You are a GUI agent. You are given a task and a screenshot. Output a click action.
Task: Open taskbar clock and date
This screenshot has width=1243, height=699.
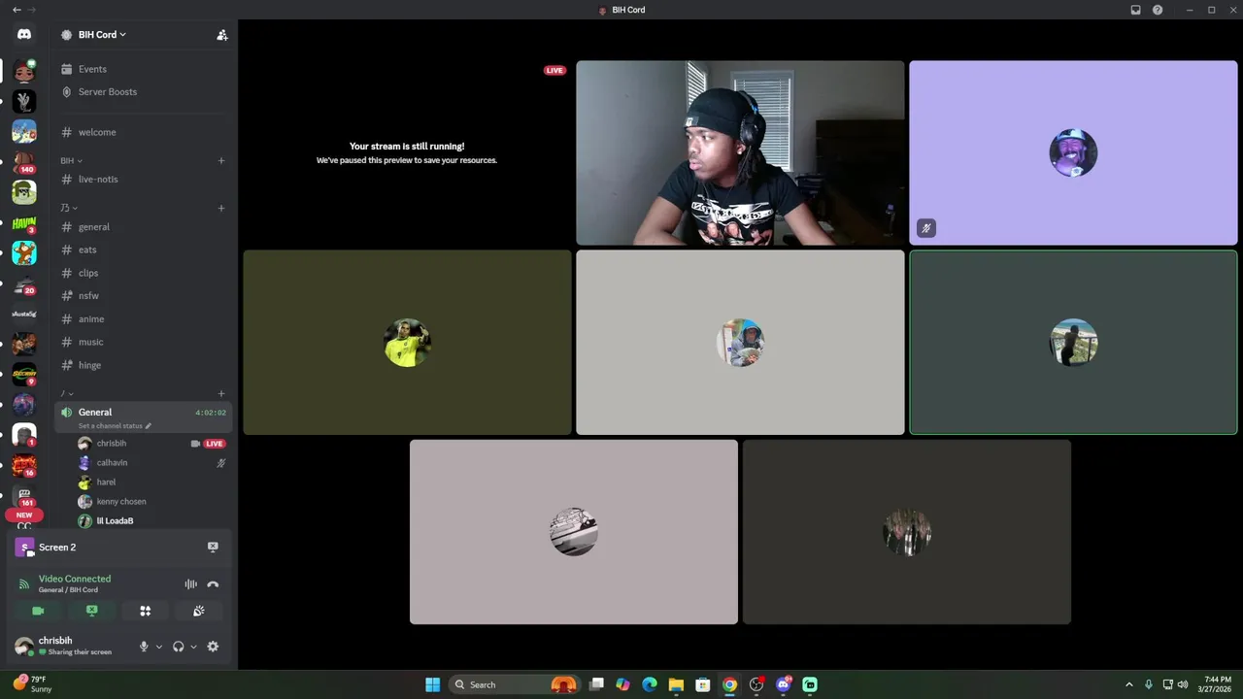tap(1217, 684)
